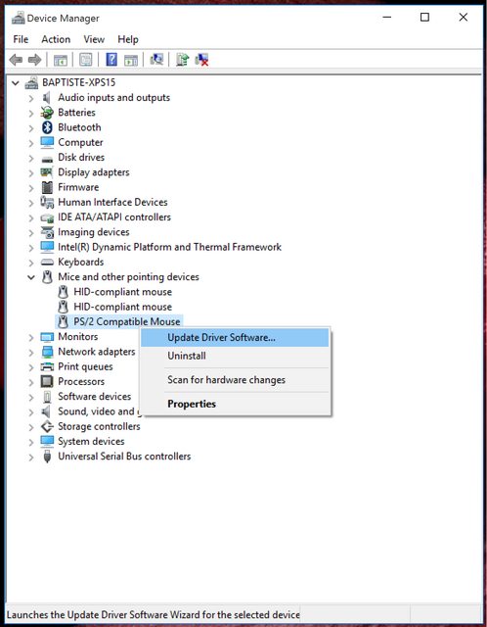Expand the Disk drives category chevron
Image resolution: width=487 pixels, height=627 pixels.
click(x=31, y=158)
